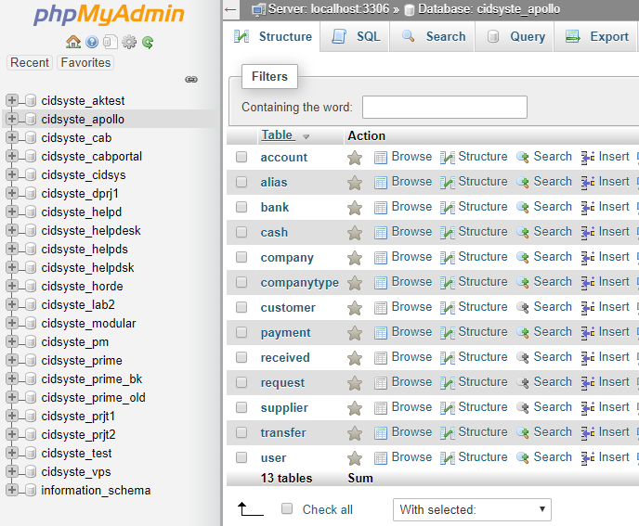Open navigation settings gear icon
The image size is (639, 526).
(x=129, y=43)
